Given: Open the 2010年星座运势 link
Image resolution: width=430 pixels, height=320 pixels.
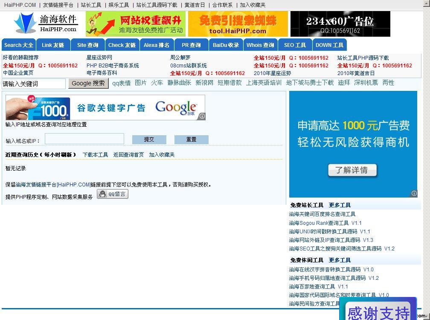Looking at the screenshot, I should coord(272,73).
